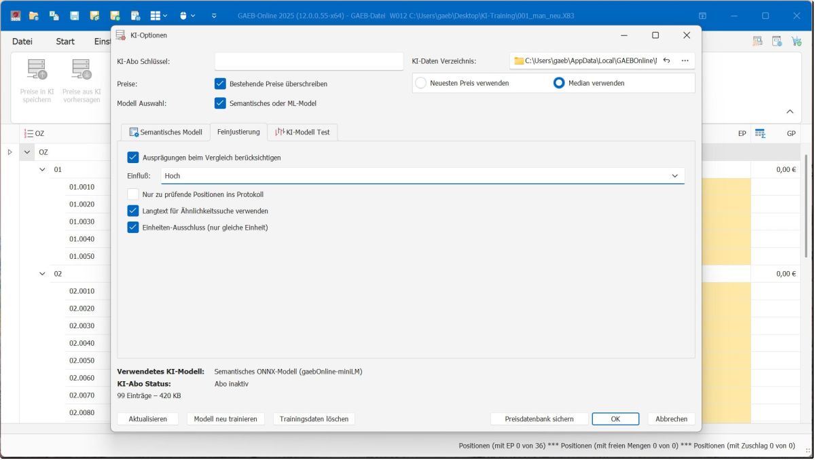Open the Start ribbon tab
The image size is (815, 460).
click(65, 41)
